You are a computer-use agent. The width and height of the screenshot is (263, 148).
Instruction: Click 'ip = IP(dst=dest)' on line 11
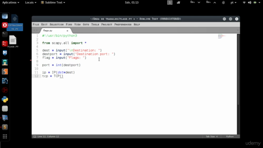[58, 72]
